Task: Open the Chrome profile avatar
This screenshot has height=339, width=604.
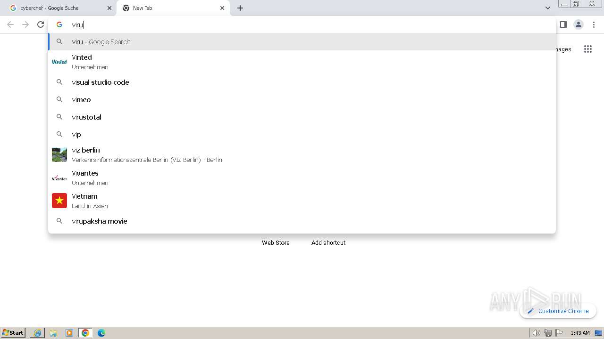Action: (579, 24)
